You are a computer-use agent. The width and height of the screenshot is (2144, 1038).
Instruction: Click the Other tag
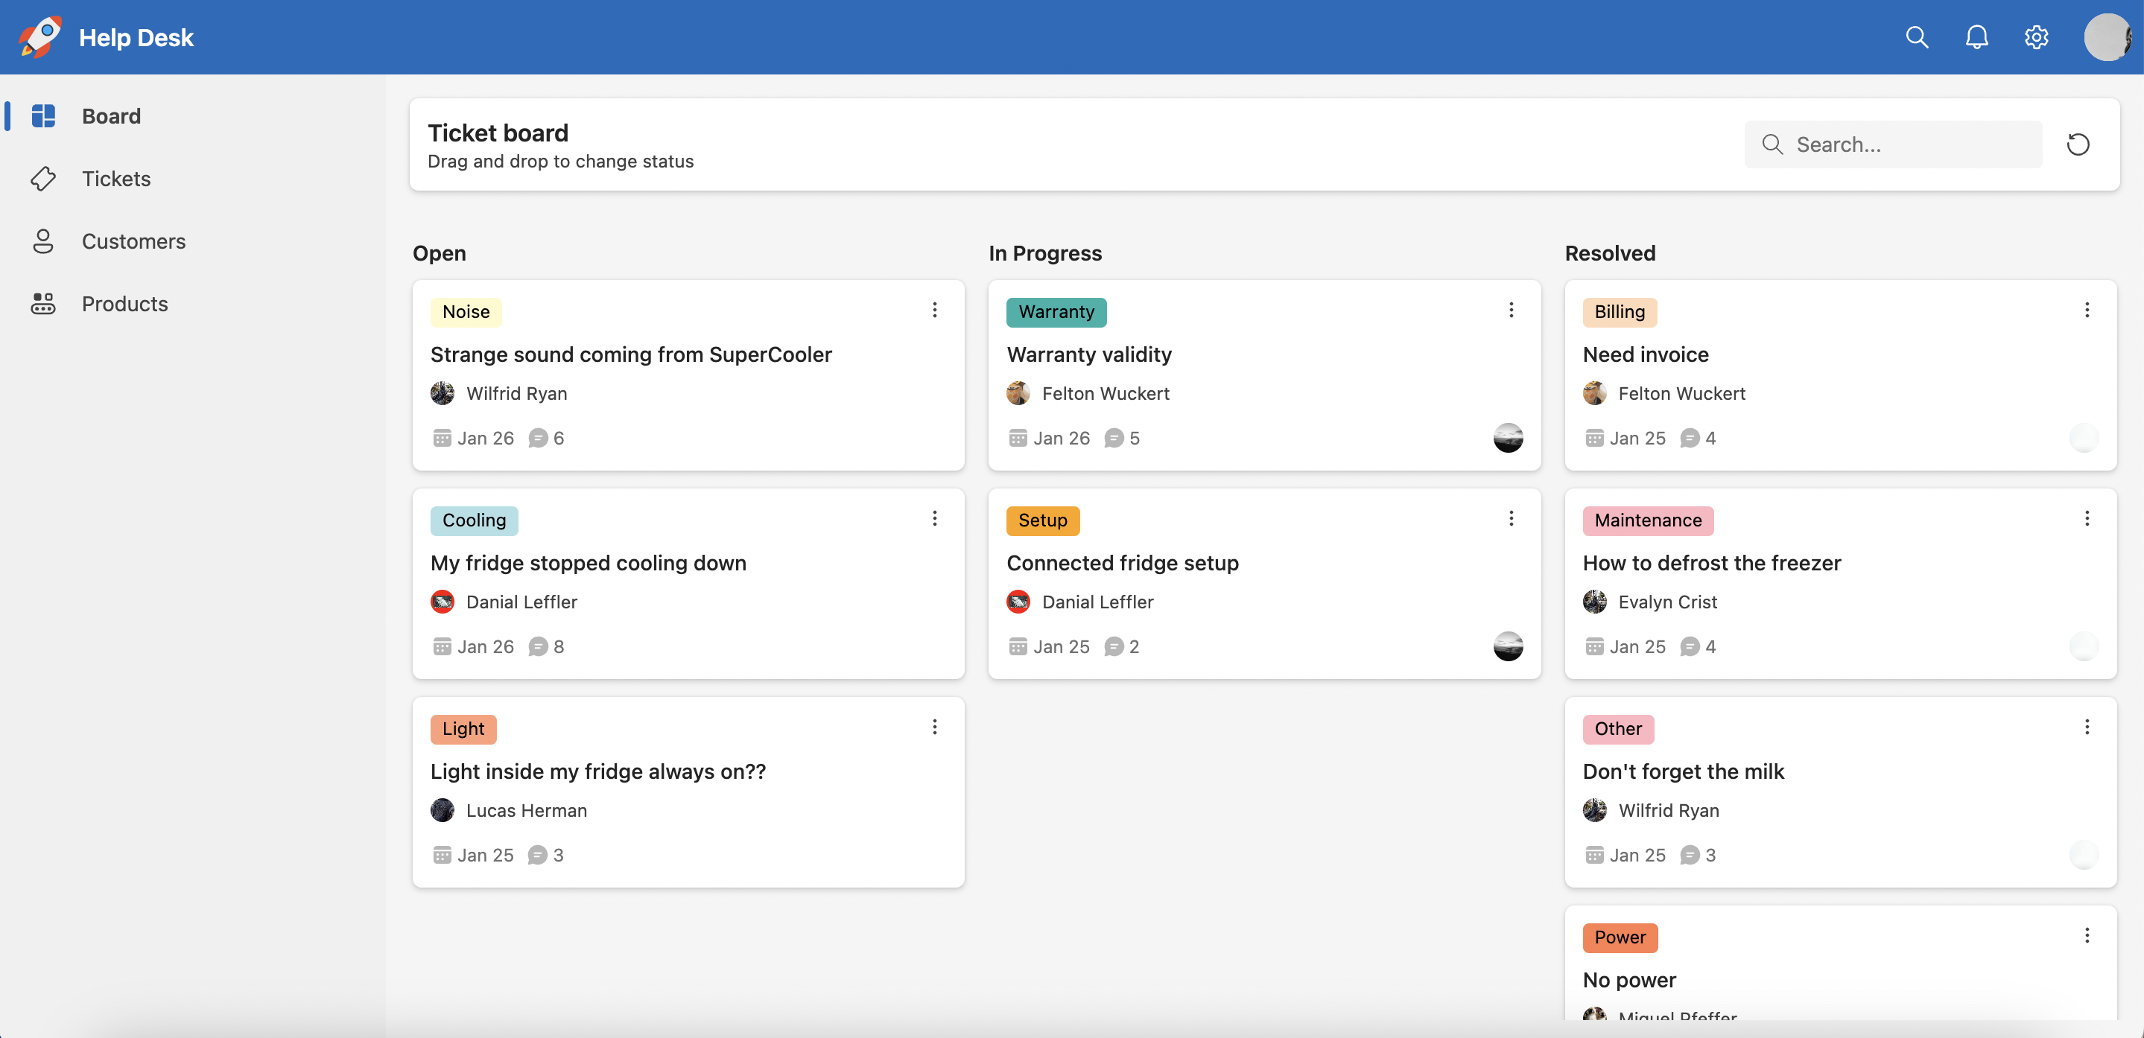1618,730
